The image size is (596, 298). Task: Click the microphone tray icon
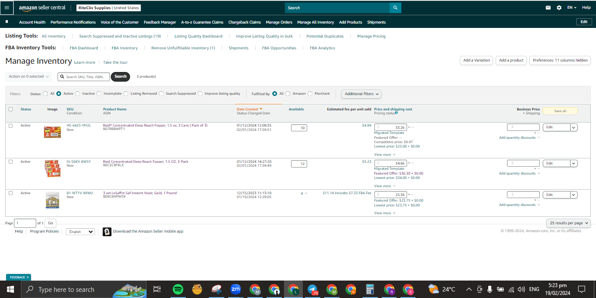tap(490, 289)
